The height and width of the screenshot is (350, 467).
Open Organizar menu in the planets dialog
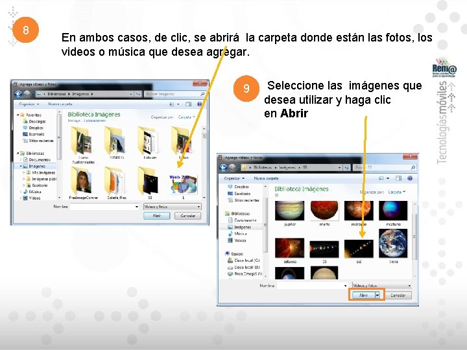[234, 178]
